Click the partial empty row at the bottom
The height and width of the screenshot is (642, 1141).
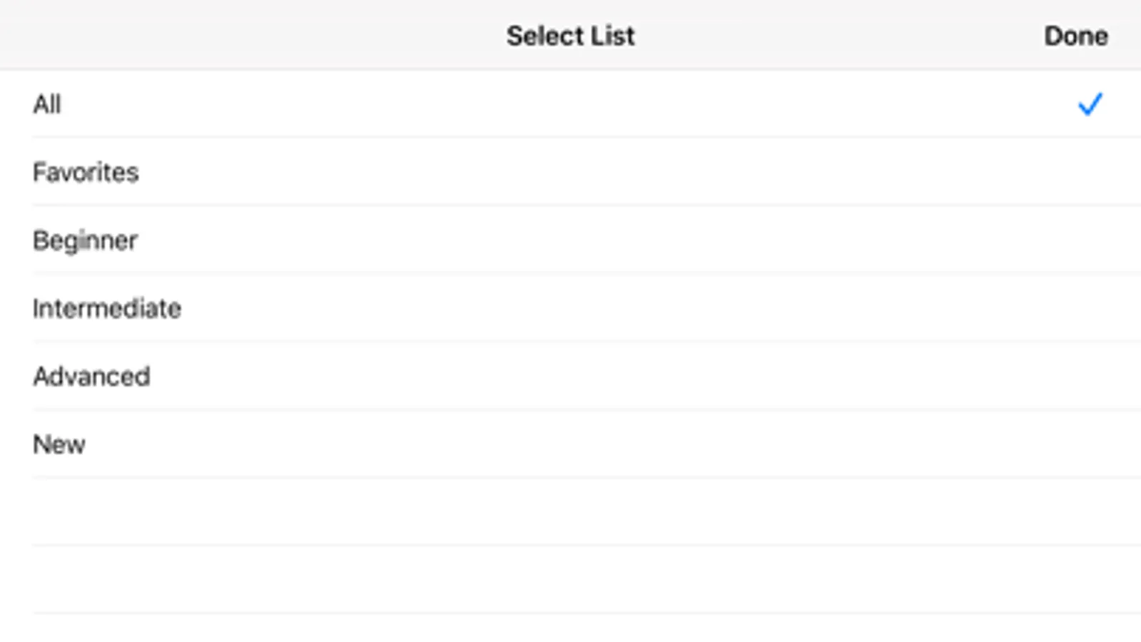click(x=571, y=628)
